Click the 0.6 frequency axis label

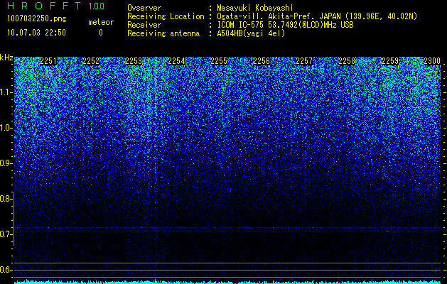pos(6,270)
